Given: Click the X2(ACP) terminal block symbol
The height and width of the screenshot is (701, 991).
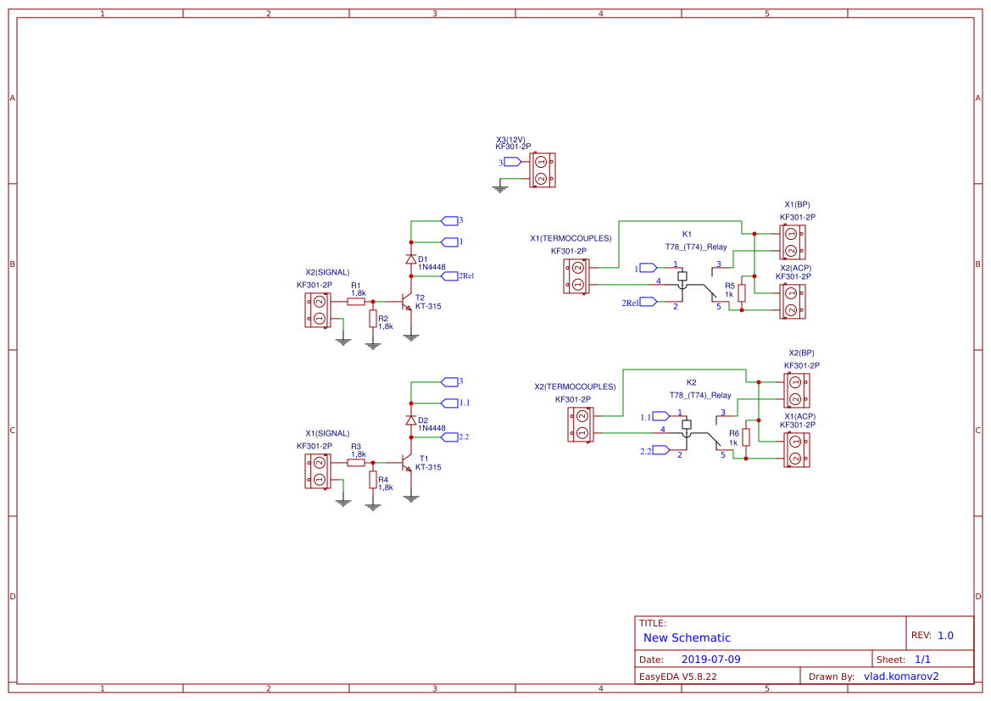Looking at the screenshot, I should (x=793, y=302).
